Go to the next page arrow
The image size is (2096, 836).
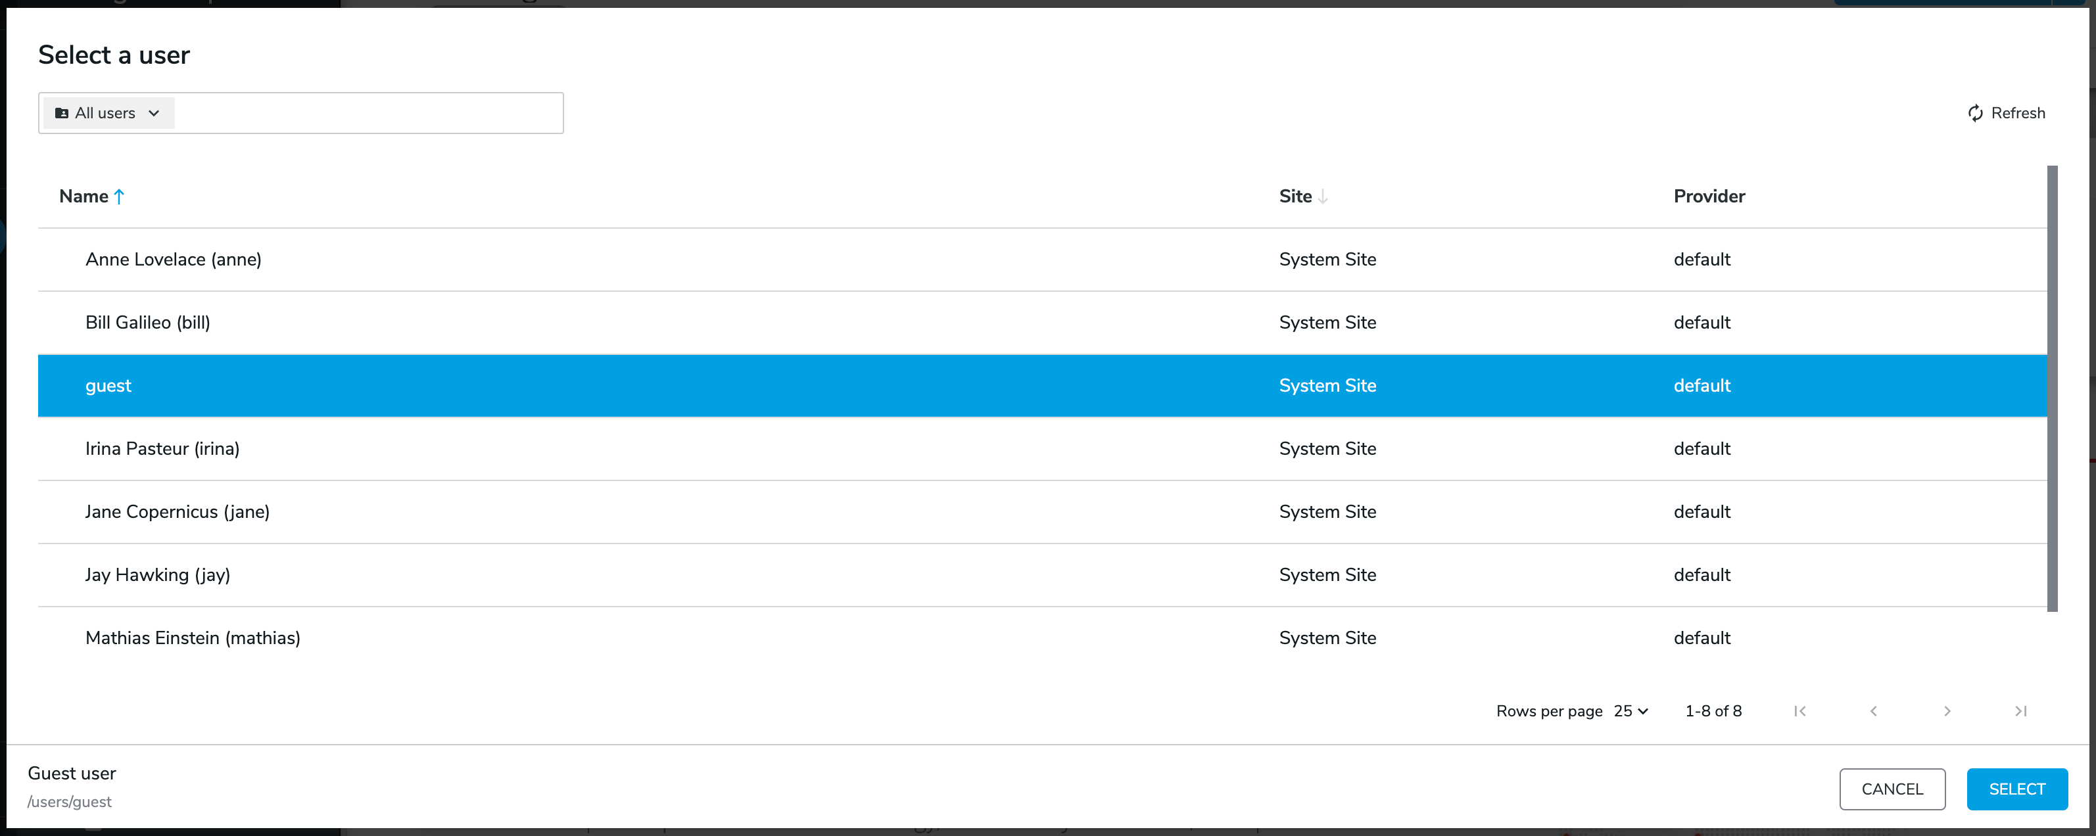pyautogui.click(x=1947, y=710)
